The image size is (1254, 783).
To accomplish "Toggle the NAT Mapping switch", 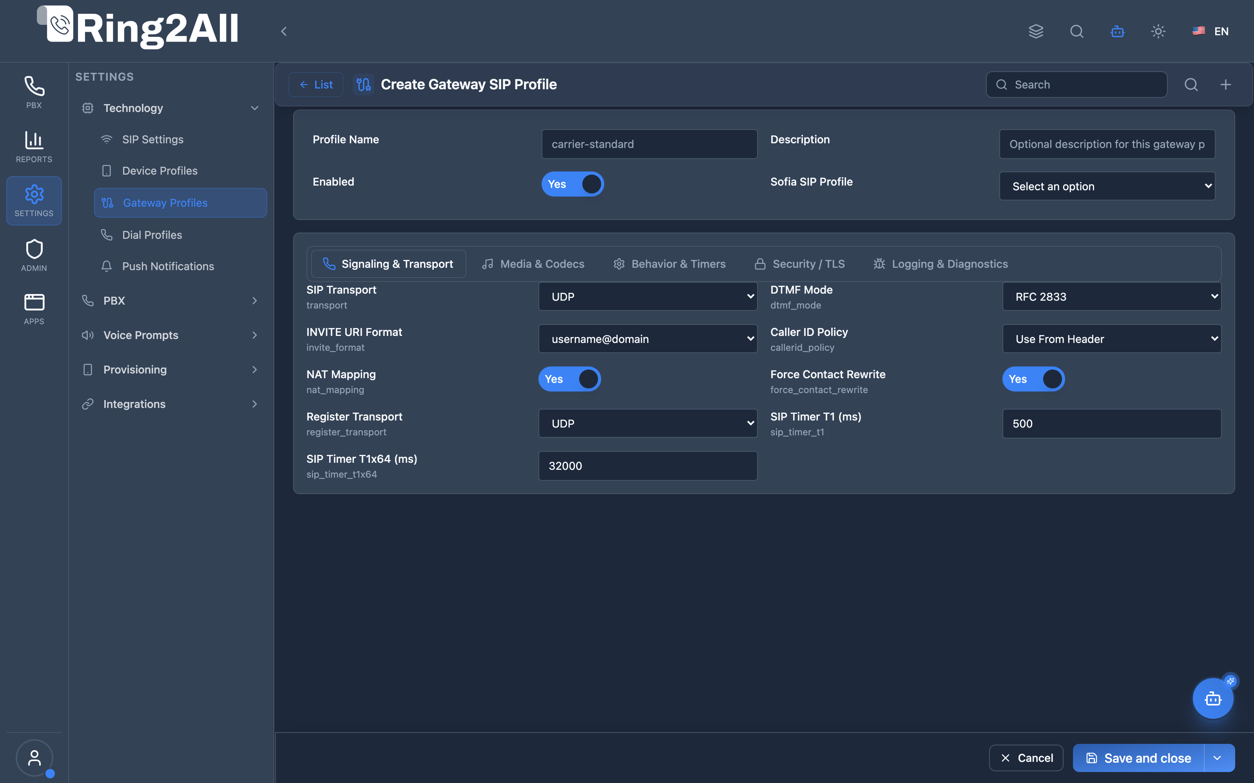I will (x=569, y=379).
